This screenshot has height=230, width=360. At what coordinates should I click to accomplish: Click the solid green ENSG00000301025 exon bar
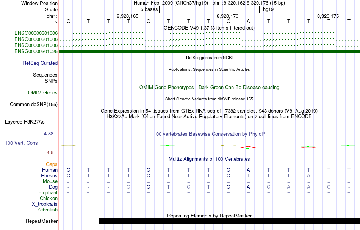(x=210, y=52)
